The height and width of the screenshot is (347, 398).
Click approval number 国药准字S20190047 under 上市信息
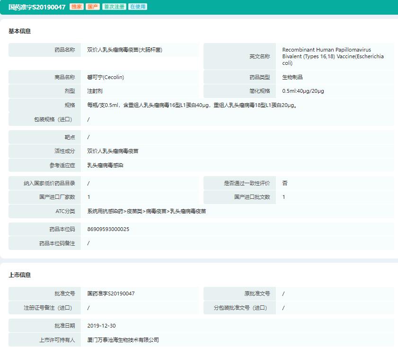111,294
